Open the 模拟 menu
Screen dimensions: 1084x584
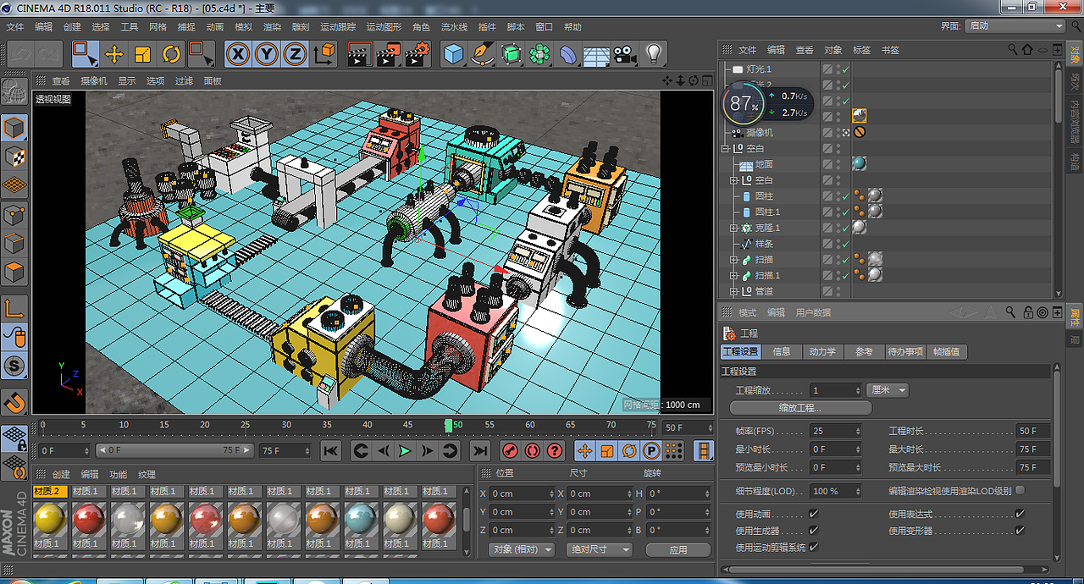(243, 27)
